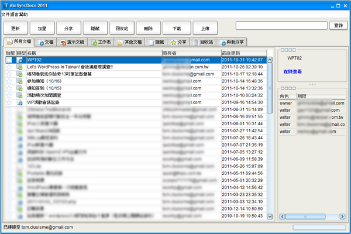Switch to the 與我分享 tab
This screenshot has width=351, height=234.
coord(232,42)
